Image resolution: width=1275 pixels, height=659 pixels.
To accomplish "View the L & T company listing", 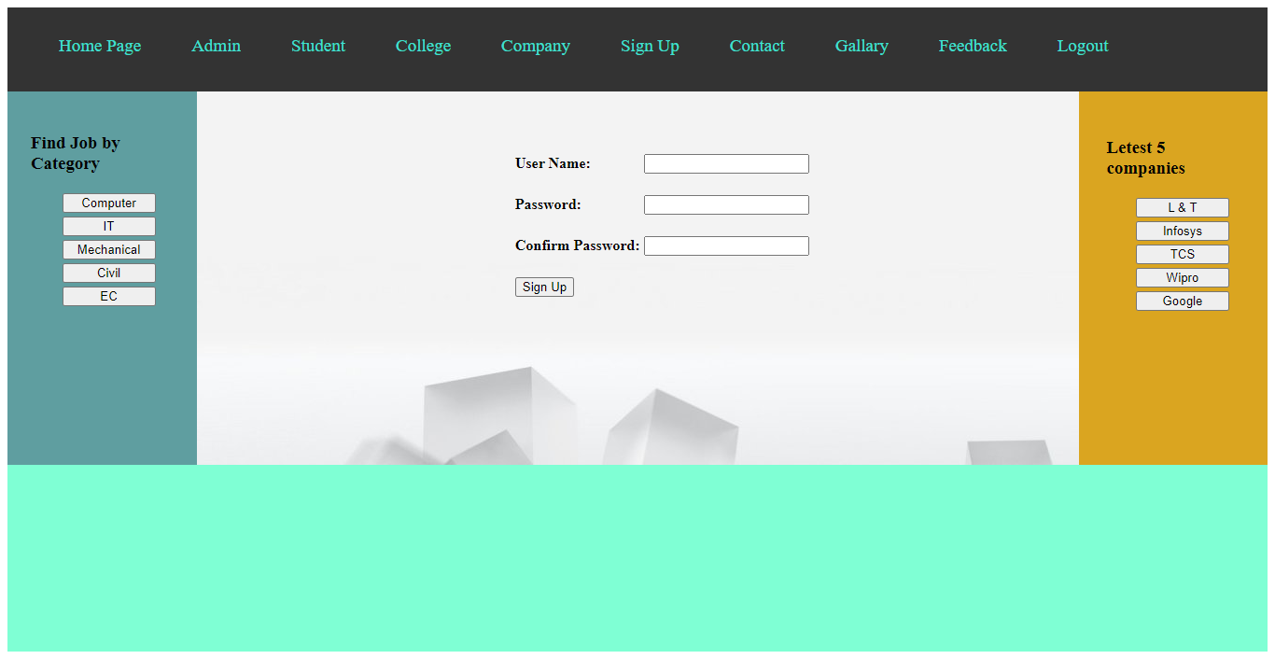I will (x=1182, y=207).
